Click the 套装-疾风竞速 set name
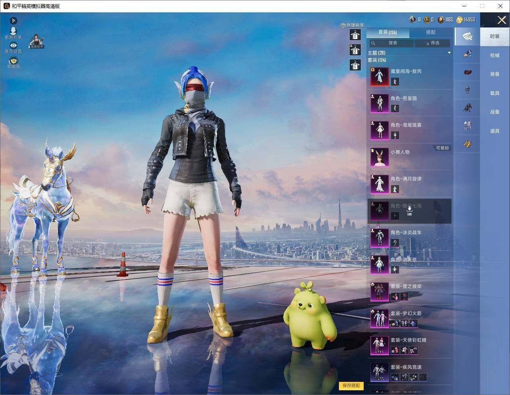This screenshot has height=395, width=510. [x=406, y=367]
